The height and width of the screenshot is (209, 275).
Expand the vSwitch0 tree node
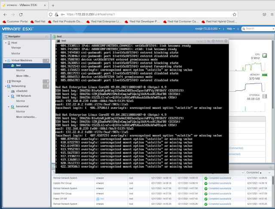tap(9, 91)
